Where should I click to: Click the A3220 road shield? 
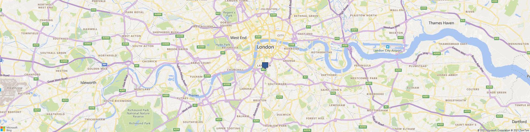[180, 36]
